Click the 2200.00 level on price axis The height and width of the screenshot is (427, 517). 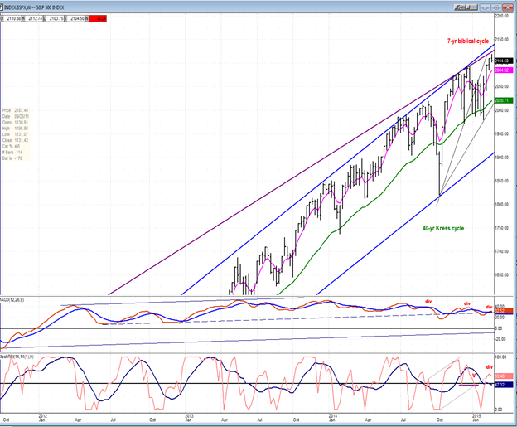click(504, 16)
